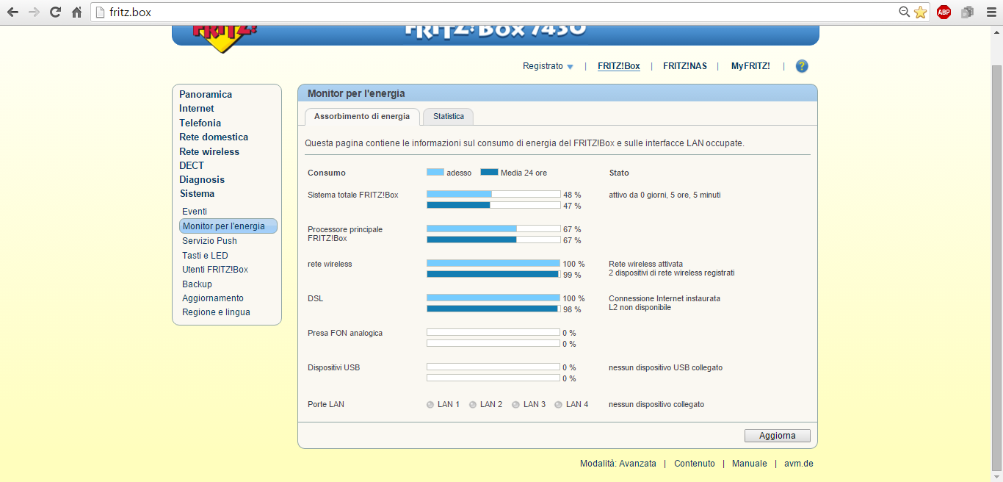This screenshot has height=482, width=1003.
Task: Click the fritz.box address bar
Action: [499, 12]
